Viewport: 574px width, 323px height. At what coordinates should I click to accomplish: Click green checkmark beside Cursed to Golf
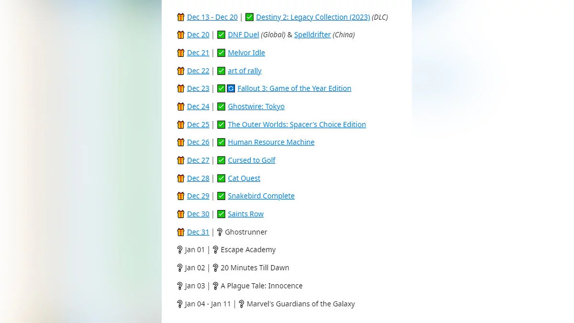click(221, 160)
